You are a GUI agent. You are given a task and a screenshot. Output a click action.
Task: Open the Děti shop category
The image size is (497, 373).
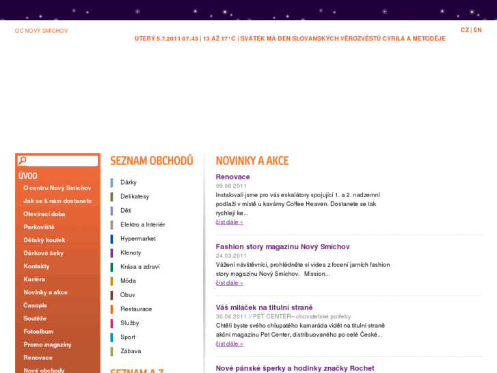(126, 211)
